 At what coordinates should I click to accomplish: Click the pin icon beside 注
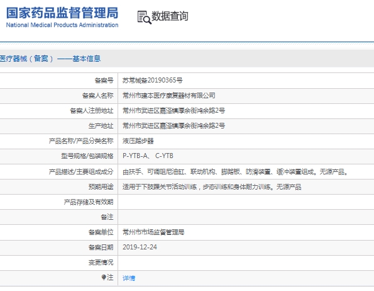(x=104, y=277)
